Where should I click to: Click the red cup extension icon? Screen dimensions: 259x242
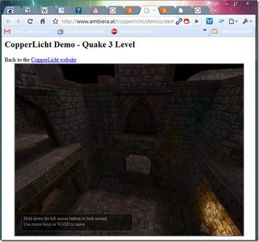coord(187,22)
